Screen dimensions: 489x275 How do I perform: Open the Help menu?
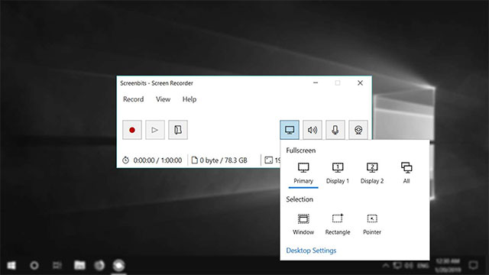tap(189, 99)
